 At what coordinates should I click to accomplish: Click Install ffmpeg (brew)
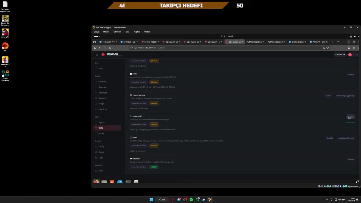click(x=345, y=96)
